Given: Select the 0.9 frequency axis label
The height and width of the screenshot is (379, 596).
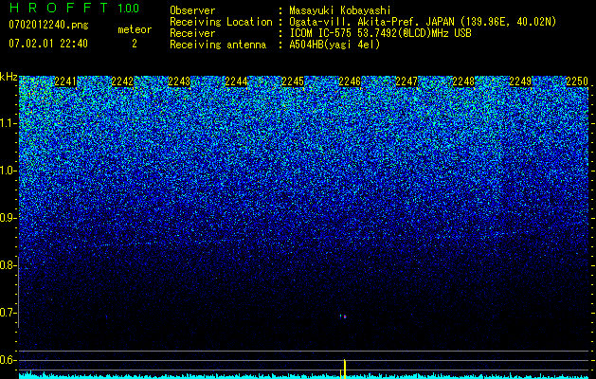Looking at the screenshot, I should pos(8,218).
